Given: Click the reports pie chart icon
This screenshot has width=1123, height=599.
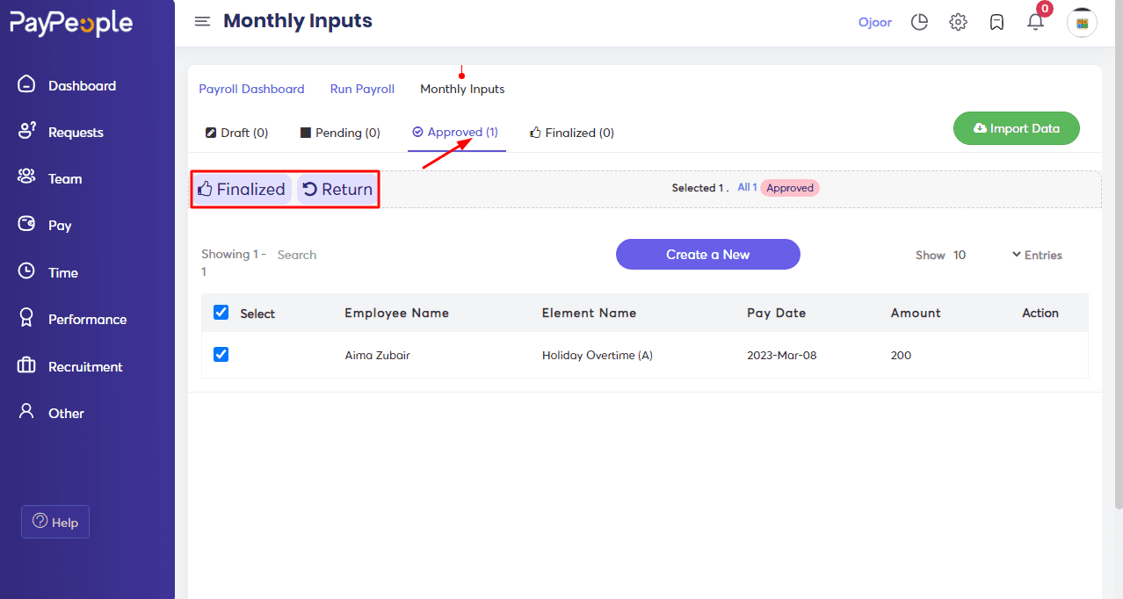Looking at the screenshot, I should tap(919, 22).
